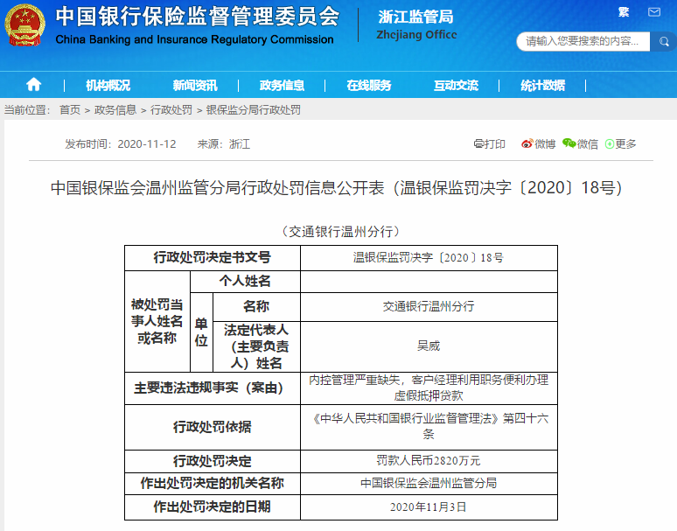Screen dimensions: 677x531
Task: Click the 行政处罚 breadcrumb link
Action: click(171, 110)
